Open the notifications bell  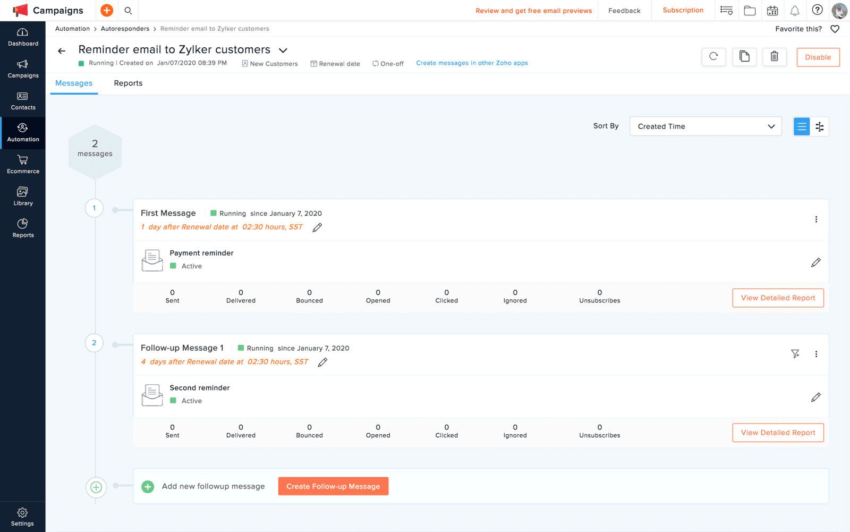tap(795, 10)
